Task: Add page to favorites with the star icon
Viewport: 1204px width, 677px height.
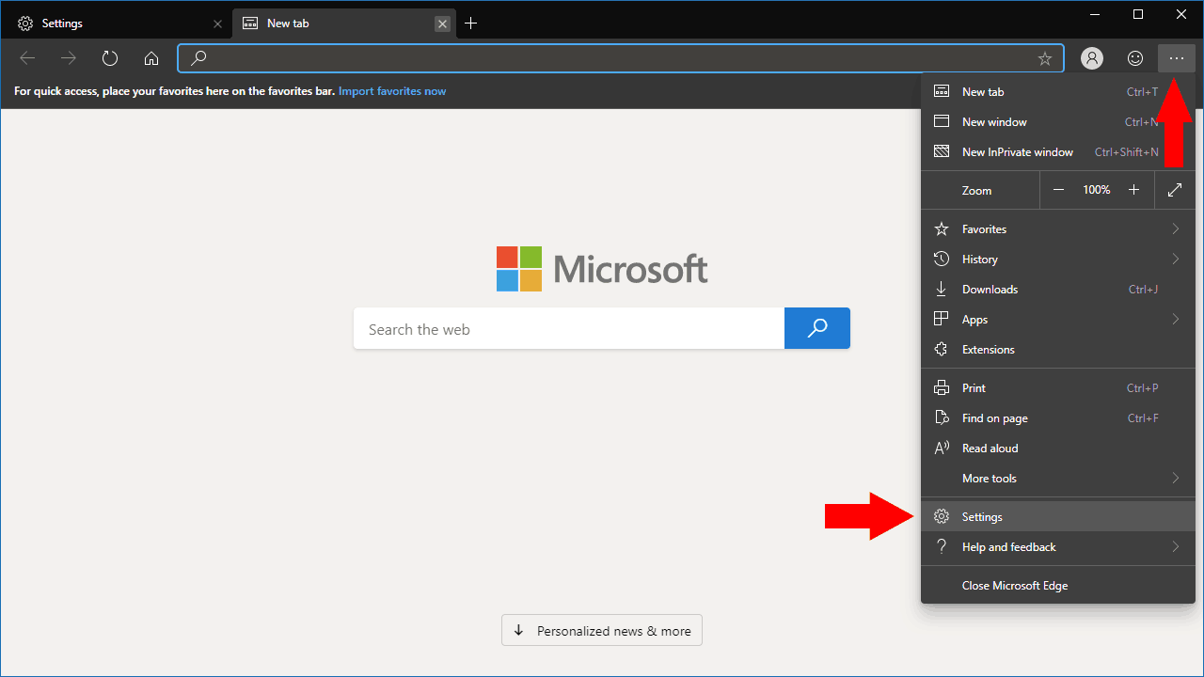Action: tap(1045, 58)
